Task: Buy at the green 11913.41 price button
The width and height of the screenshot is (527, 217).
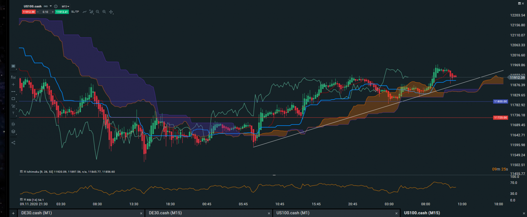Action: coord(62,12)
